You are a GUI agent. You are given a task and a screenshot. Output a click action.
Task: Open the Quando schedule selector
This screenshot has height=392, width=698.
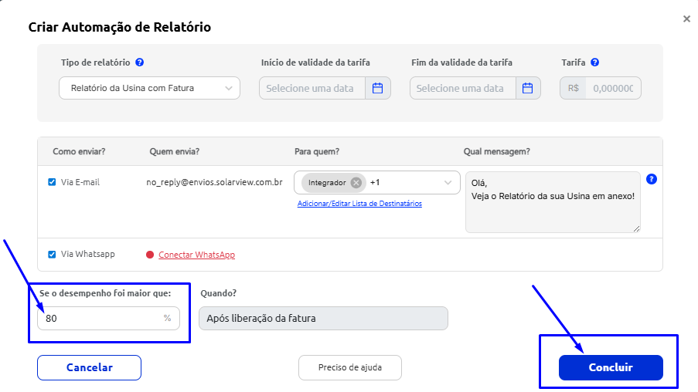coord(323,319)
